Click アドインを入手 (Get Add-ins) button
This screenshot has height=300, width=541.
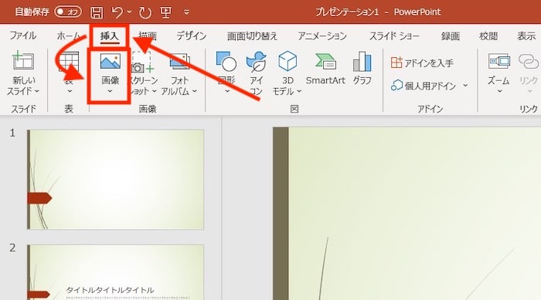pos(422,62)
